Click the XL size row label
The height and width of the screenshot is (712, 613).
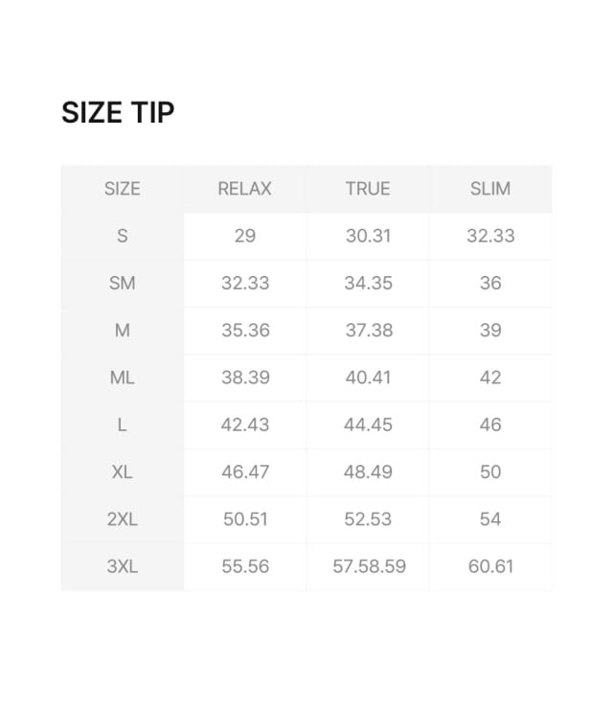tap(122, 471)
